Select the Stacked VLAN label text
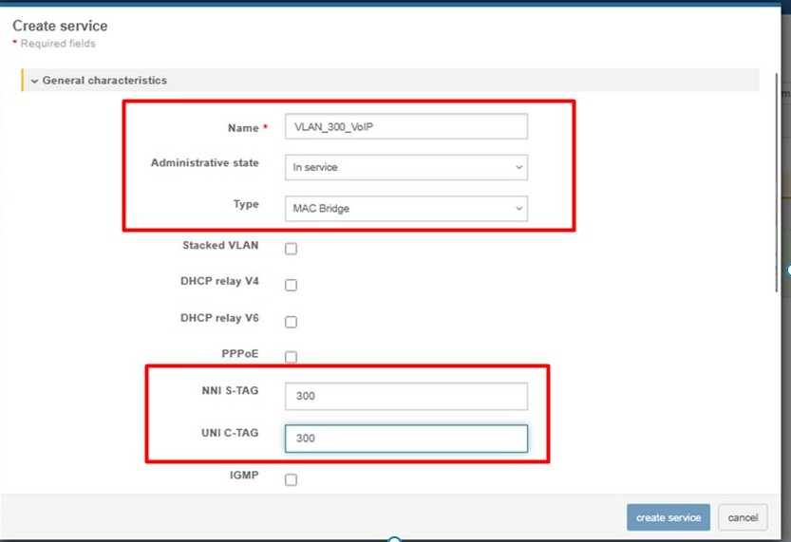This screenshot has width=791, height=542. tap(219, 245)
